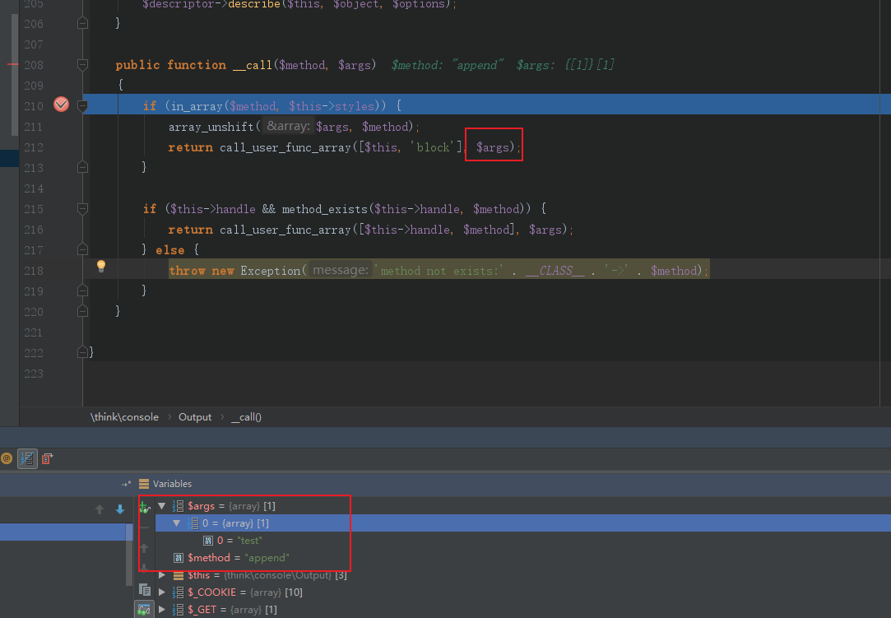Image resolution: width=891 pixels, height=618 pixels.
Task: Click fold end marker at line 220
Action: coord(82,311)
